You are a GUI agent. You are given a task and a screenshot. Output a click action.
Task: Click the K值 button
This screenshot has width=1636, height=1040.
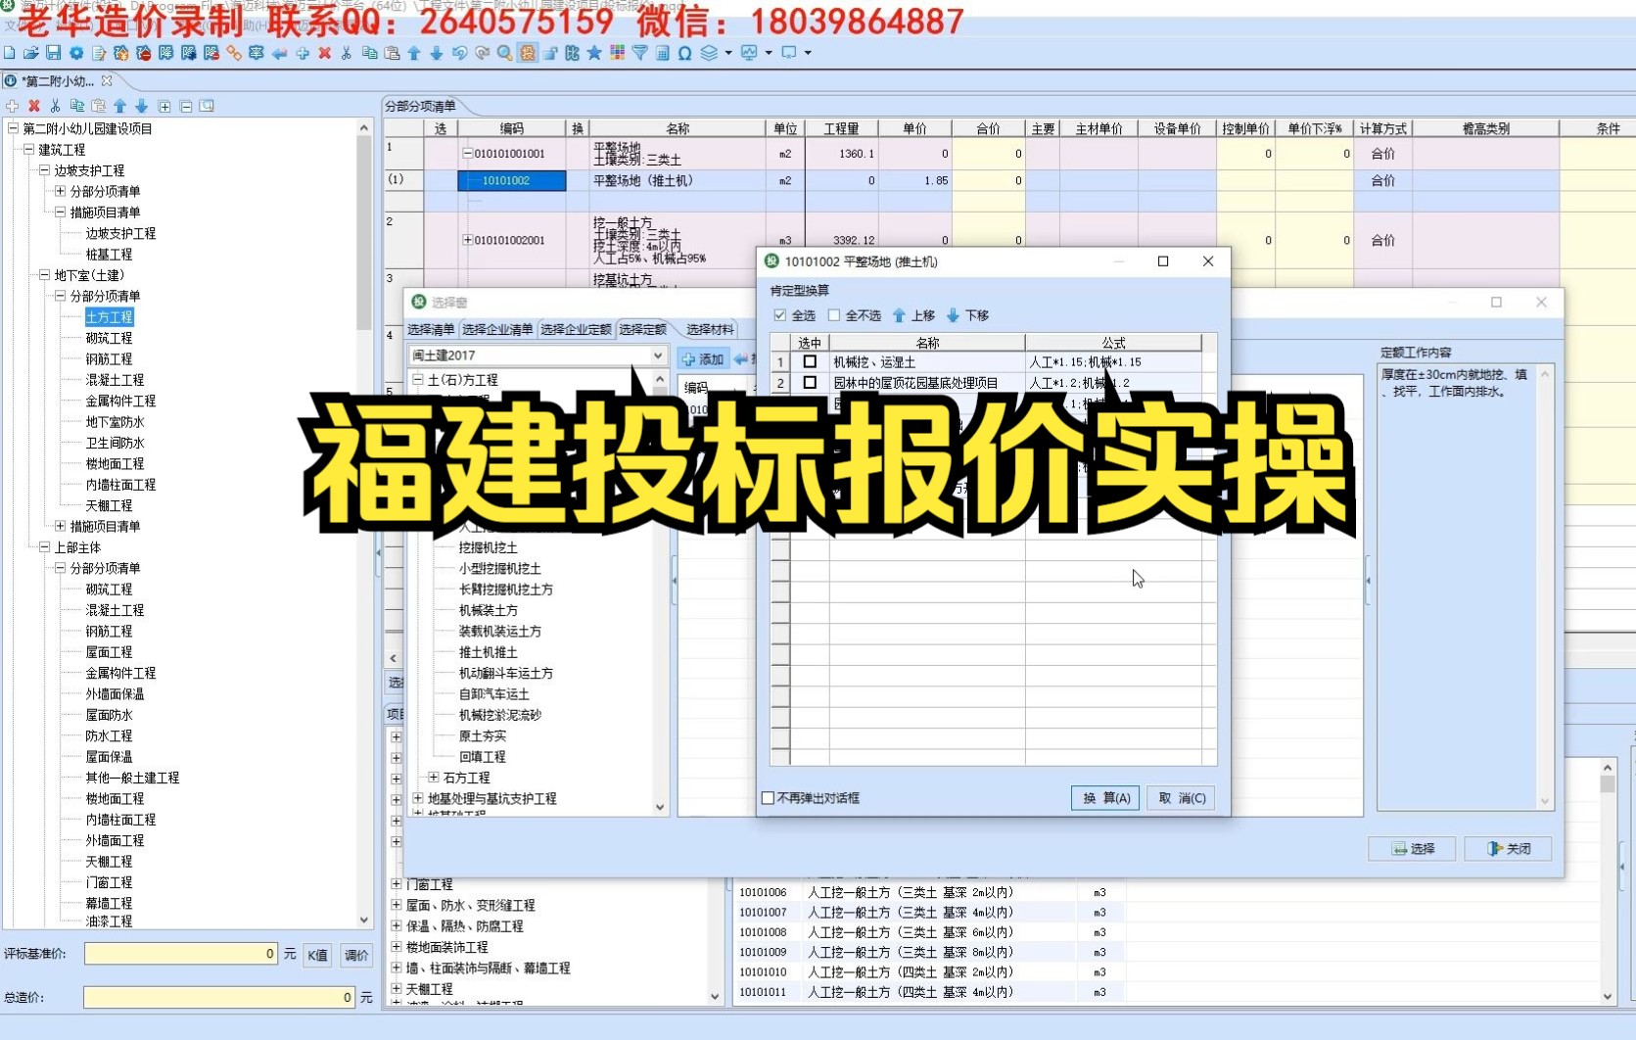317,955
